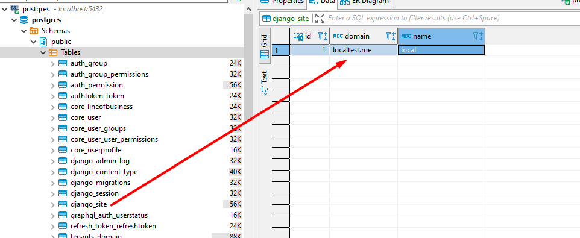Viewport: 580px width, 238px height.
Task: Select the localtest.me domain cell
Action: point(364,50)
